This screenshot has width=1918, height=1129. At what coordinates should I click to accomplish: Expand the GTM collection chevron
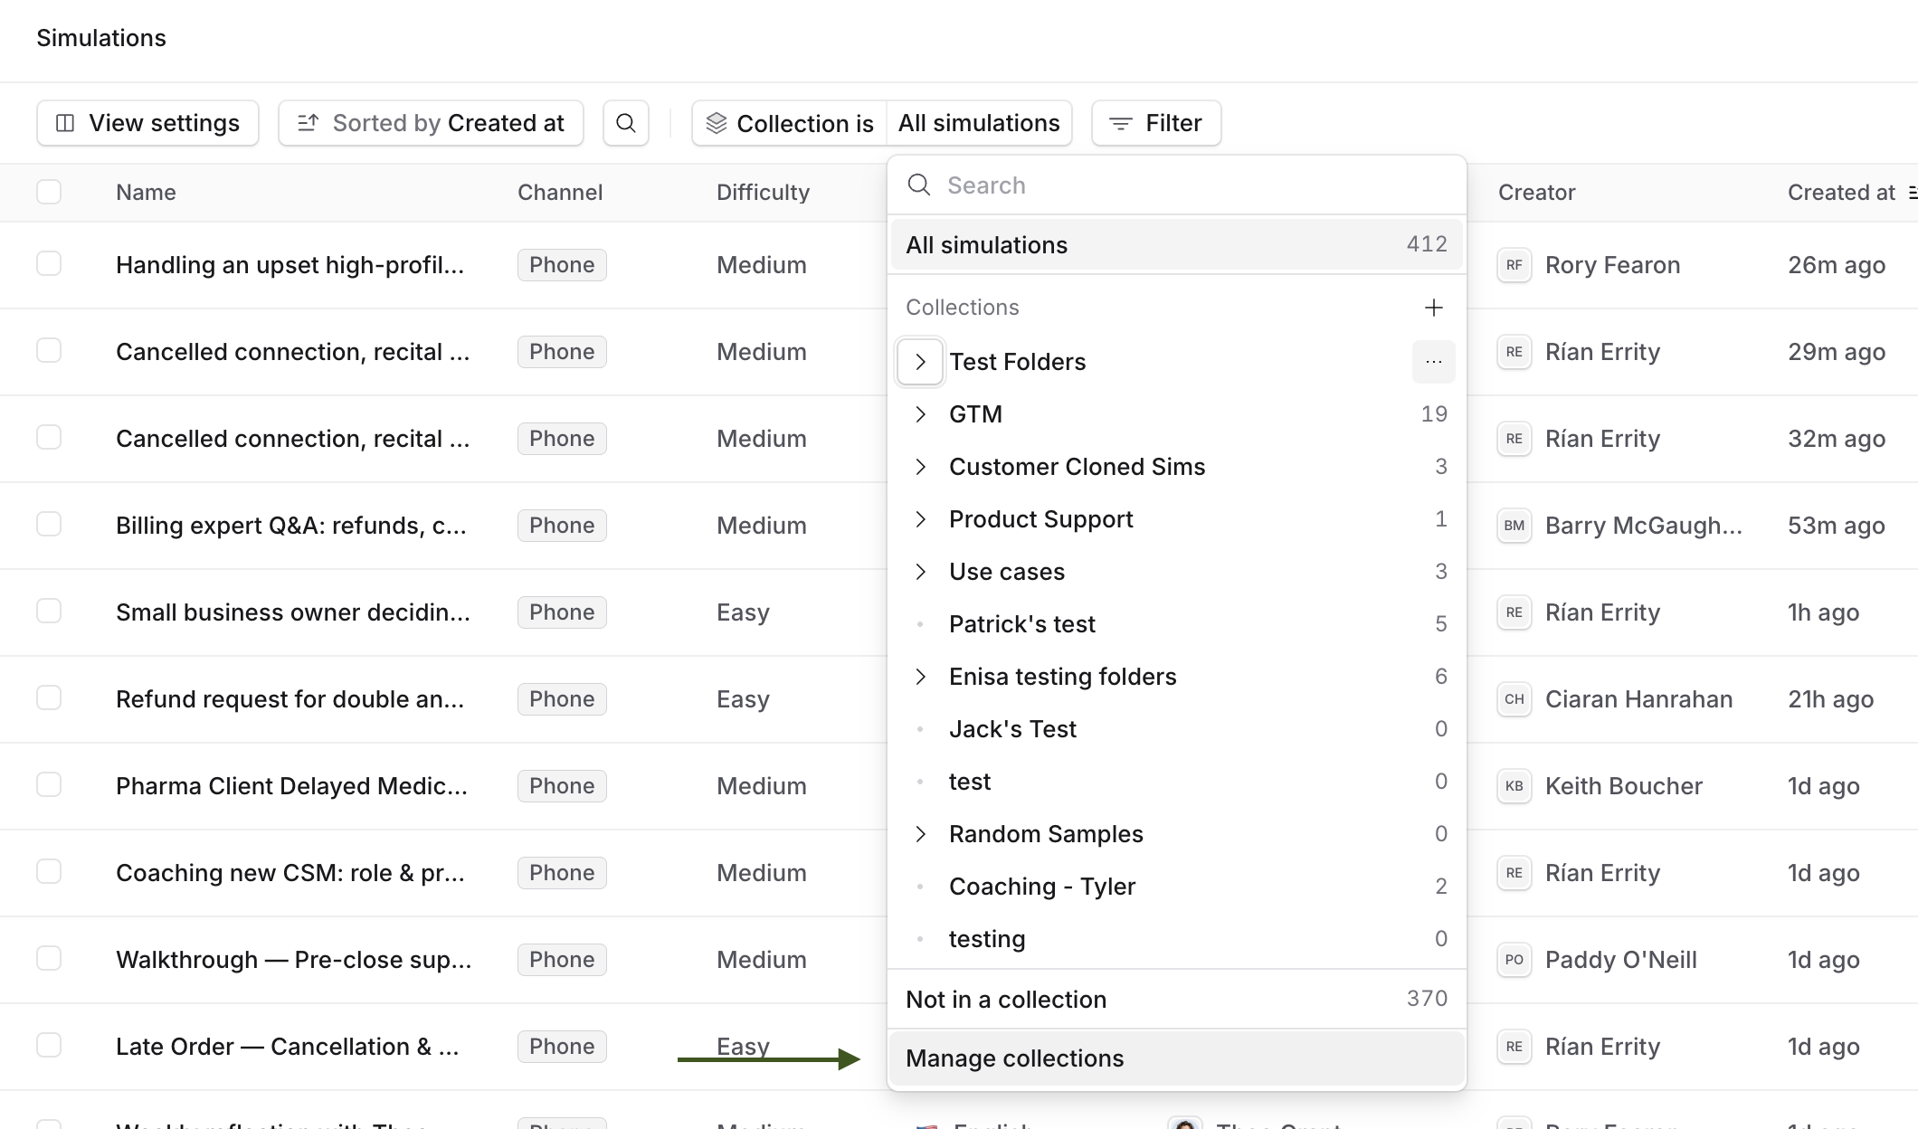point(920,414)
